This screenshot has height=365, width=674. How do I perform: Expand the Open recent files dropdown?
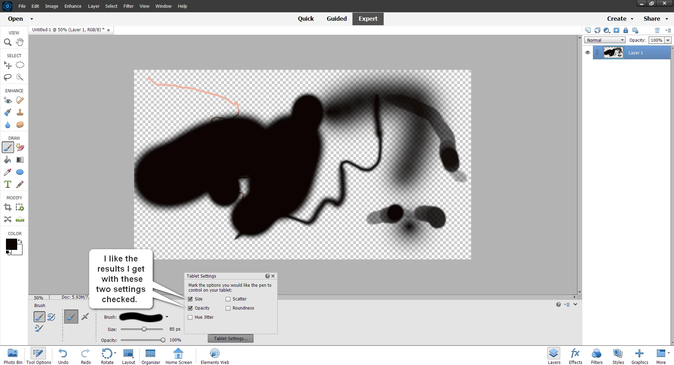(x=32, y=19)
